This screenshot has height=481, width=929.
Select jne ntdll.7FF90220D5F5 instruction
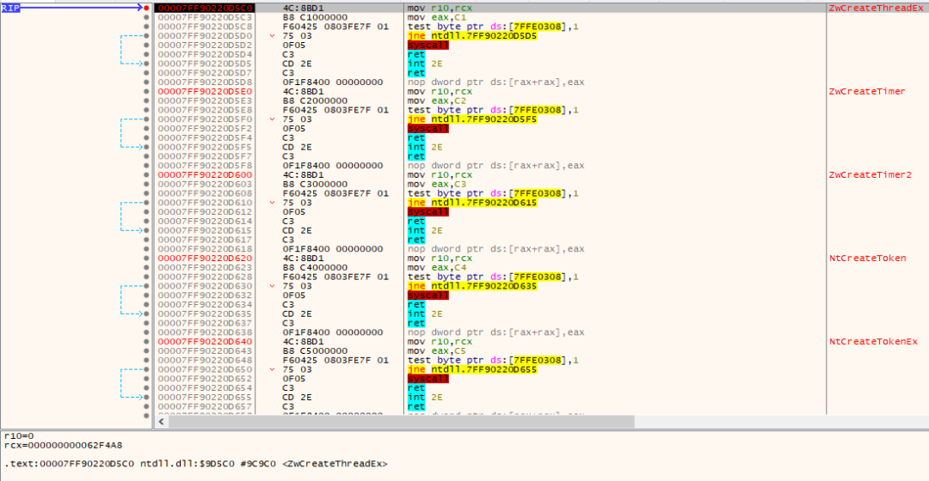pos(472,119)
